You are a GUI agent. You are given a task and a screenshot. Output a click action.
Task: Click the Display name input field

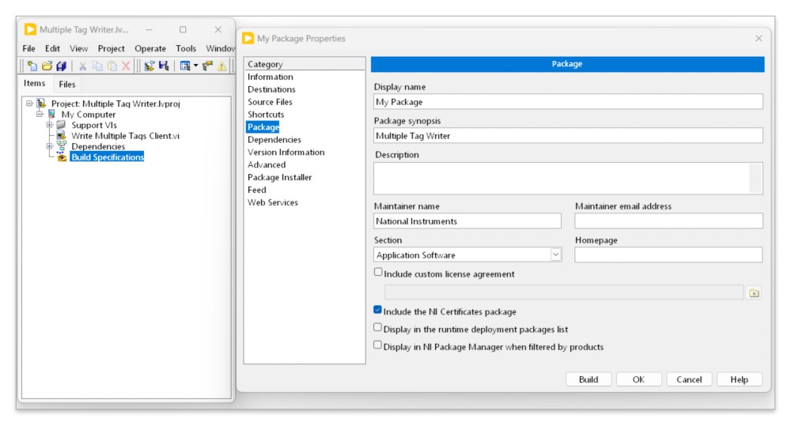coord(568,102)
